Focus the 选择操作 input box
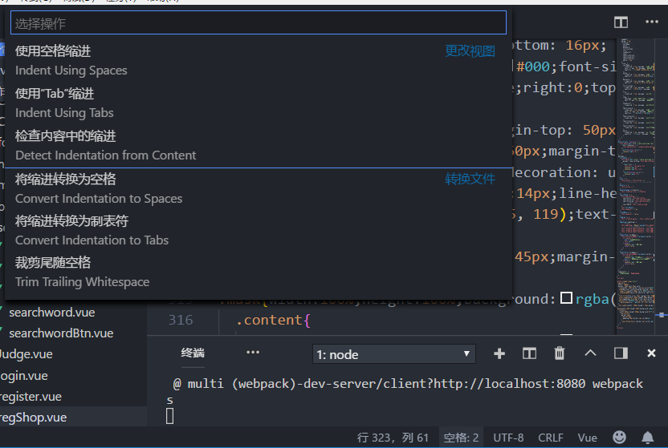 259,23
